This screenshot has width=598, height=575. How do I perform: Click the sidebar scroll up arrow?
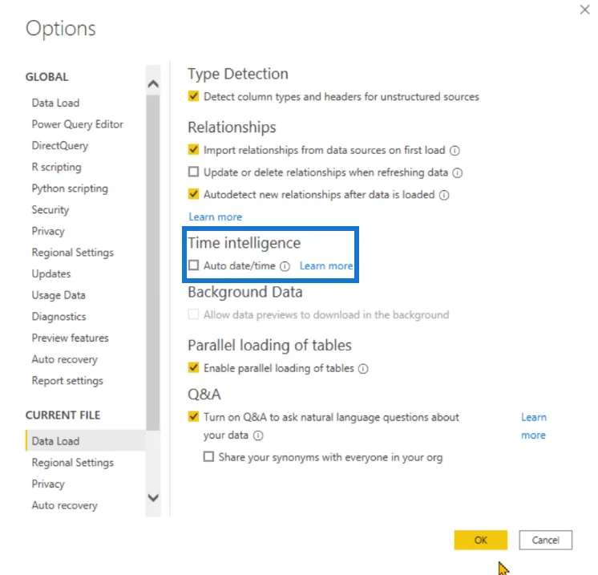click(x=153, y=83)
